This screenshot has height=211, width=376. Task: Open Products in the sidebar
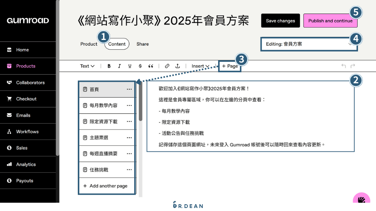[28, 66]
